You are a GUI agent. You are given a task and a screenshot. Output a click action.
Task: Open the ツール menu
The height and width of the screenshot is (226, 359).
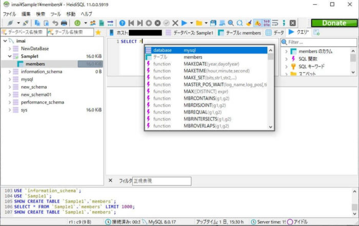pyautogui.click(x=55, y=14)
